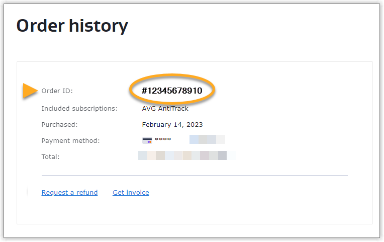Click the blurred card number digits
This screenshot has width=384, height=242.
[207, 139]
